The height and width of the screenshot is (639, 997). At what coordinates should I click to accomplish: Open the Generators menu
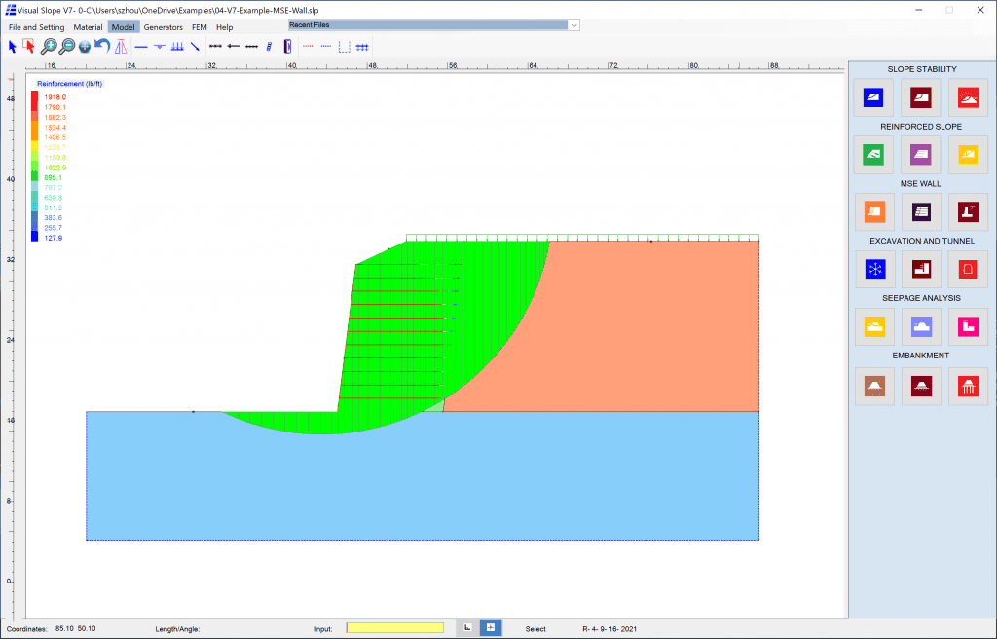pyautogui.click(x=163, y=27)
